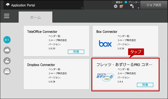Open the hamburger menu
The width and height of the screenshot is (168, 99).
(7, 16)
